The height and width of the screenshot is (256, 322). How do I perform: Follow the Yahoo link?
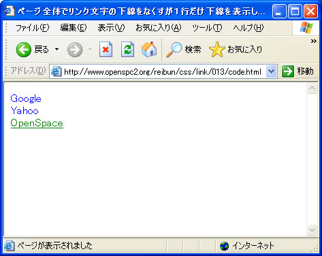click(x=25, y=111)
